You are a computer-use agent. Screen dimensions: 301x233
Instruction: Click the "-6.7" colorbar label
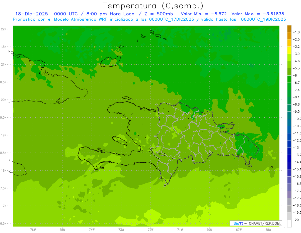296,83
